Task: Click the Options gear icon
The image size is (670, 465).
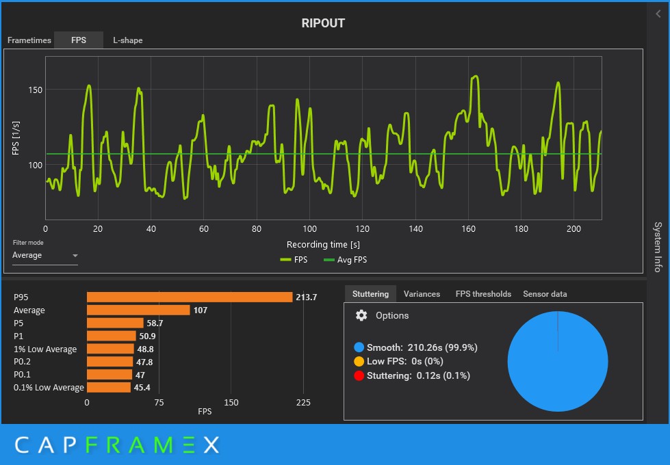Action: click(361, 315)
